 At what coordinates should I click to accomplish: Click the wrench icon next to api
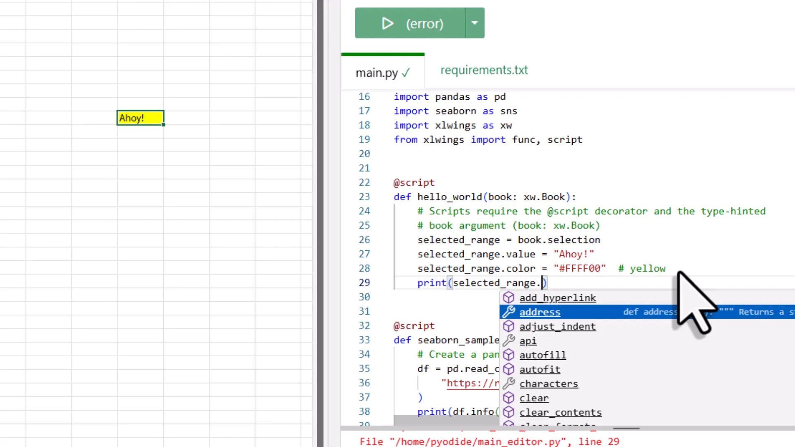(x=508, y=341)
